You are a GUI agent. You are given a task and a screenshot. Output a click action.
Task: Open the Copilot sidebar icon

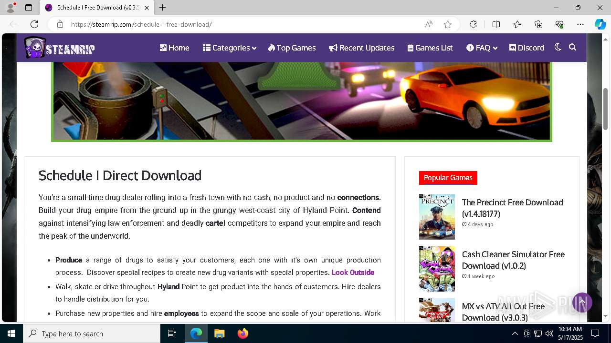click(600, 24)
